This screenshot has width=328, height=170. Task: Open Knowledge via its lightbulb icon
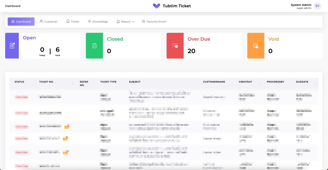pos(89,21)
